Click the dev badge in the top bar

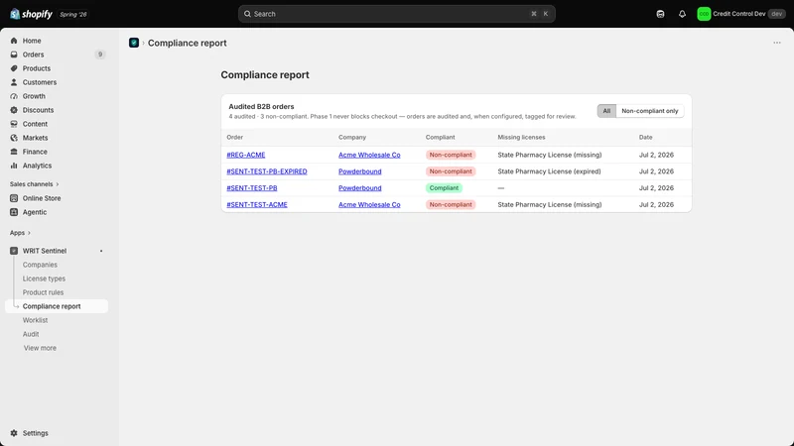point(777,14)
